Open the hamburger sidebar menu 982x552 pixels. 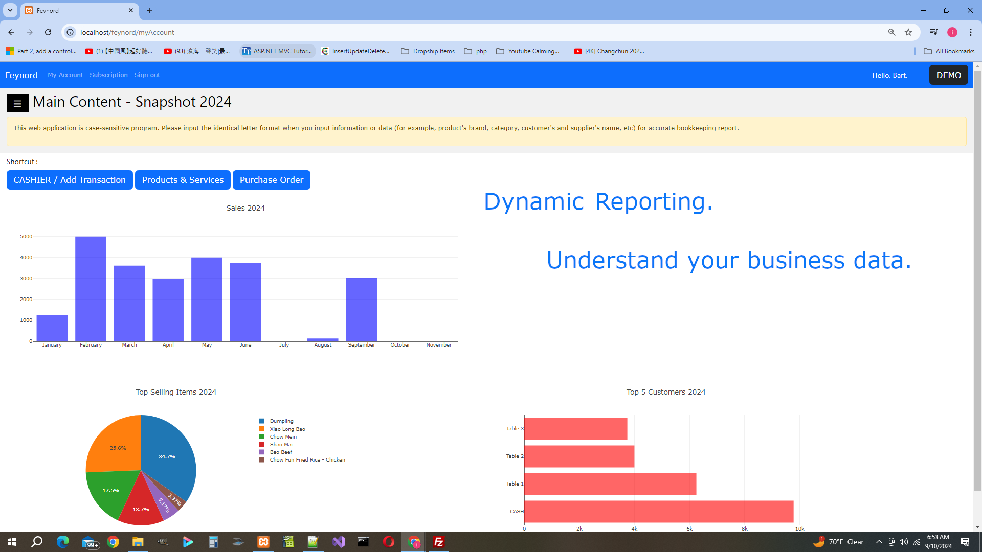pyautogui.click(x=17, y=104)
